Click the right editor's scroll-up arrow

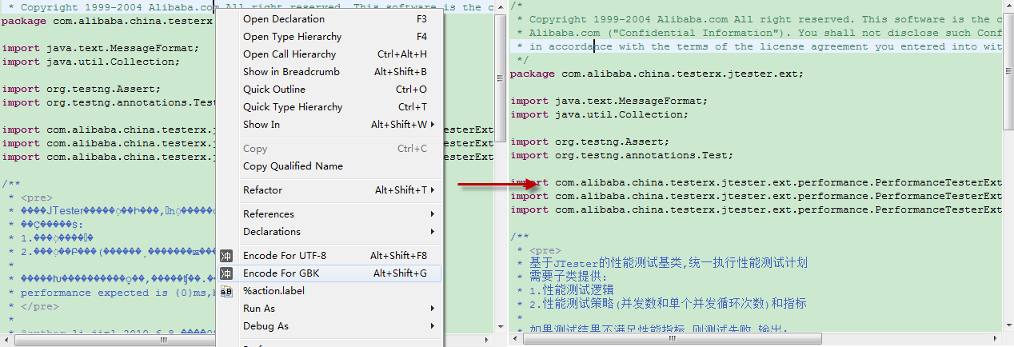tap(1008, 6)
